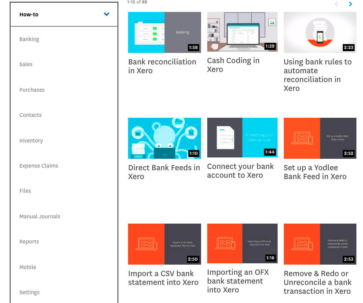Play the Bank reconciliation in Xero video thumbnail
Screen dimensions: 363x303
(x=165, y=32)
